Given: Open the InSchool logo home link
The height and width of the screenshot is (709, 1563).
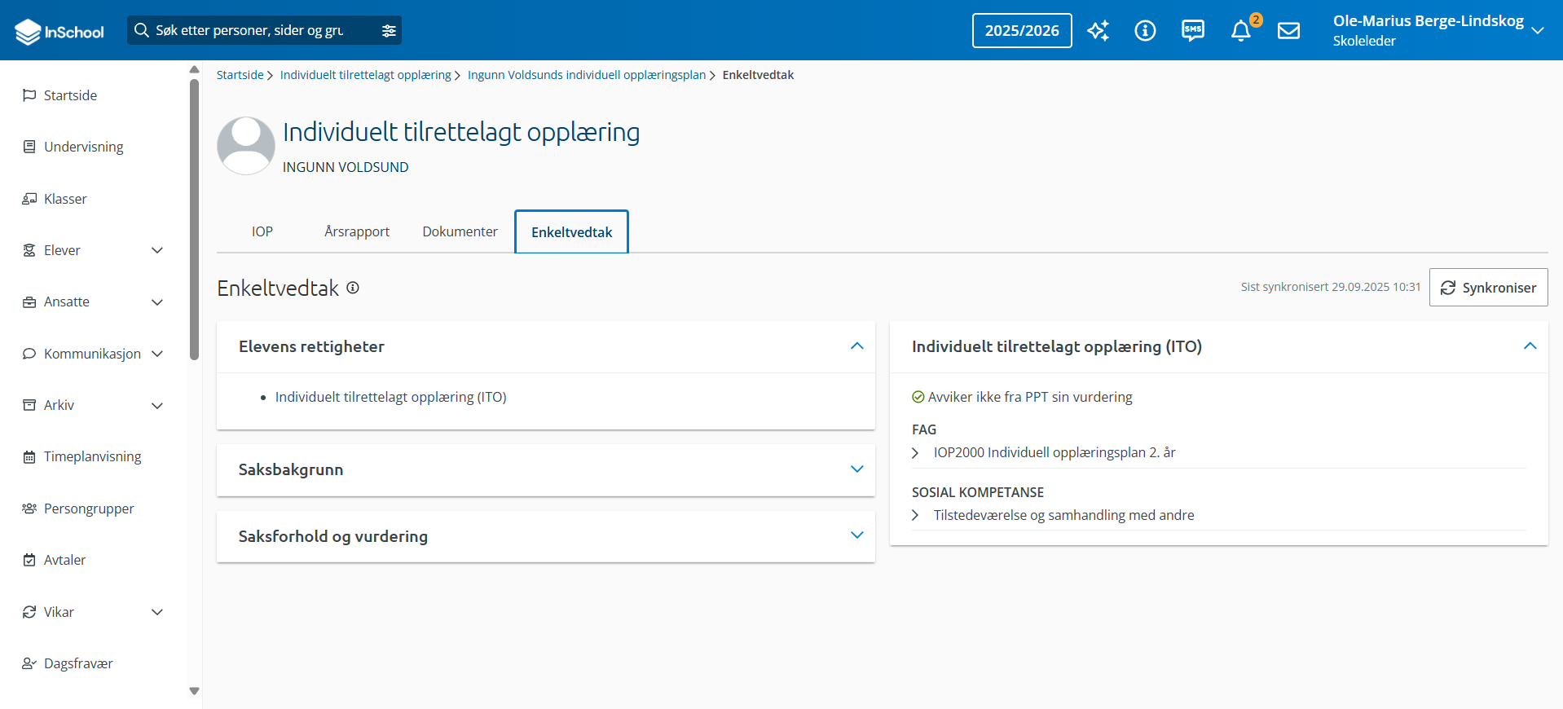Looking at the screenshot, I should pyautogui.click(x=59, y=31).
